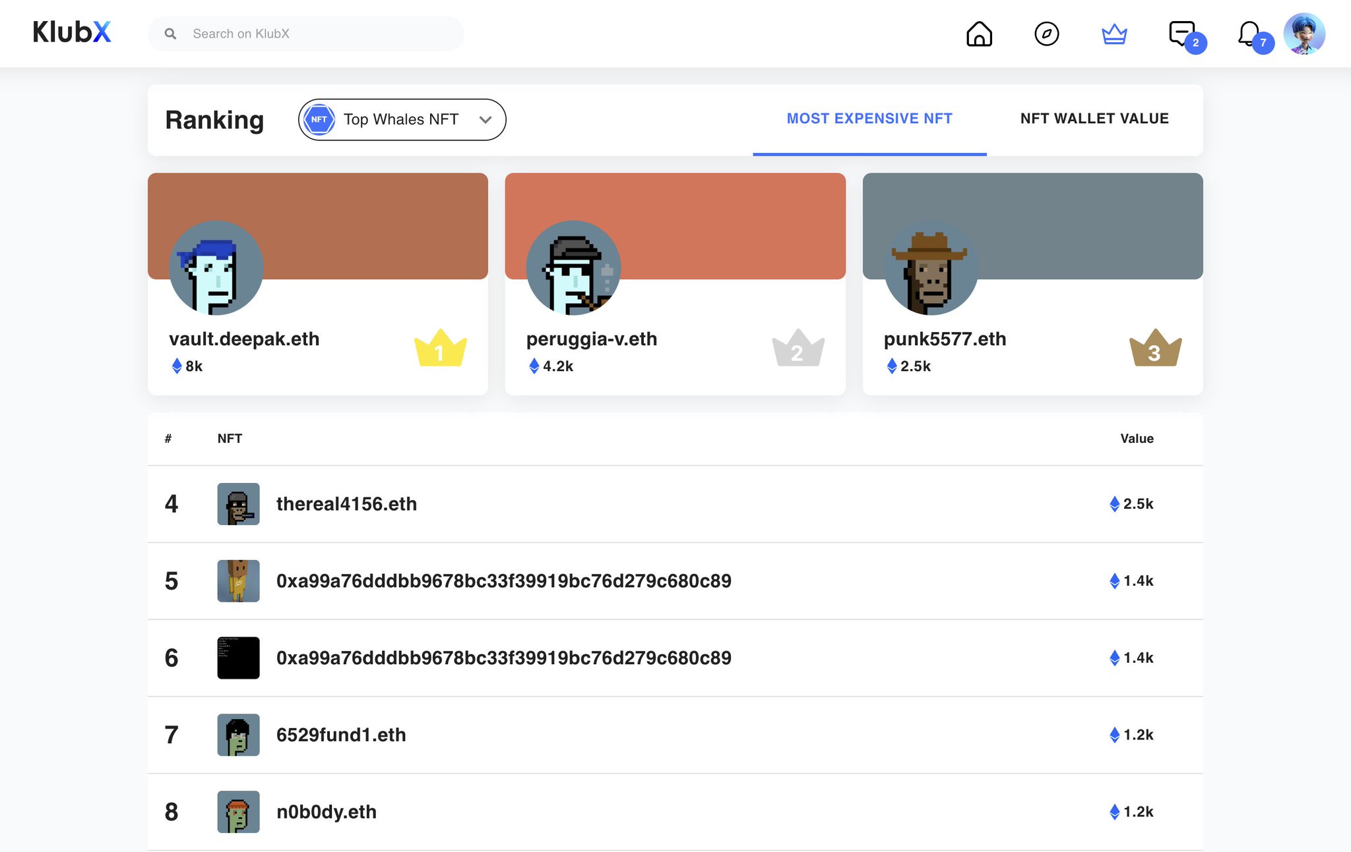1351x852 pixels.
Task: Open the Messages chat icon
Action: (1182, 33)
